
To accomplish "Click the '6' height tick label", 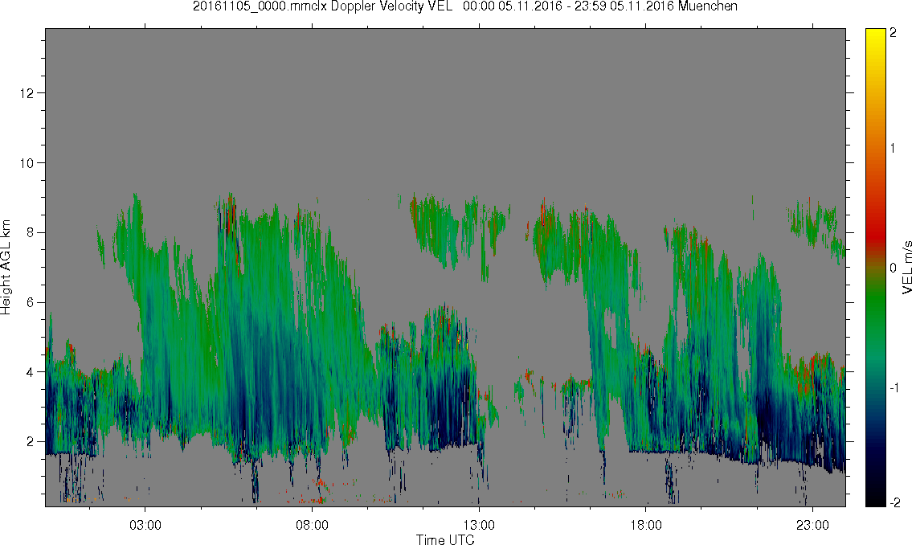I will pos(31,302).
